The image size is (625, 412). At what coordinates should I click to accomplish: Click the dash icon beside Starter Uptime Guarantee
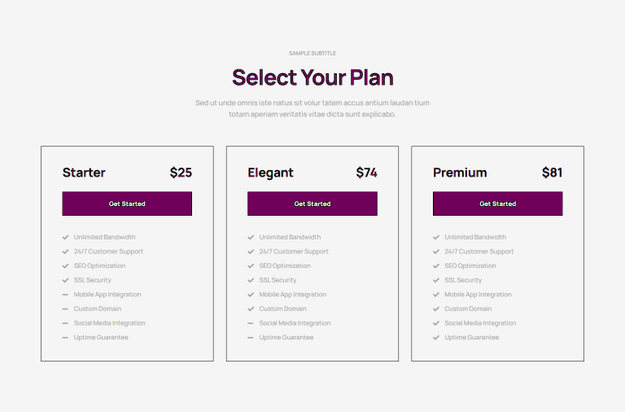pyautogui.click(x=65, y=337)
